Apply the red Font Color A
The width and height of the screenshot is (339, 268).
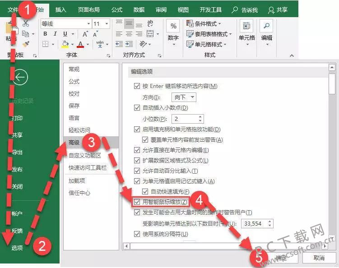click(x=80, y=44)
